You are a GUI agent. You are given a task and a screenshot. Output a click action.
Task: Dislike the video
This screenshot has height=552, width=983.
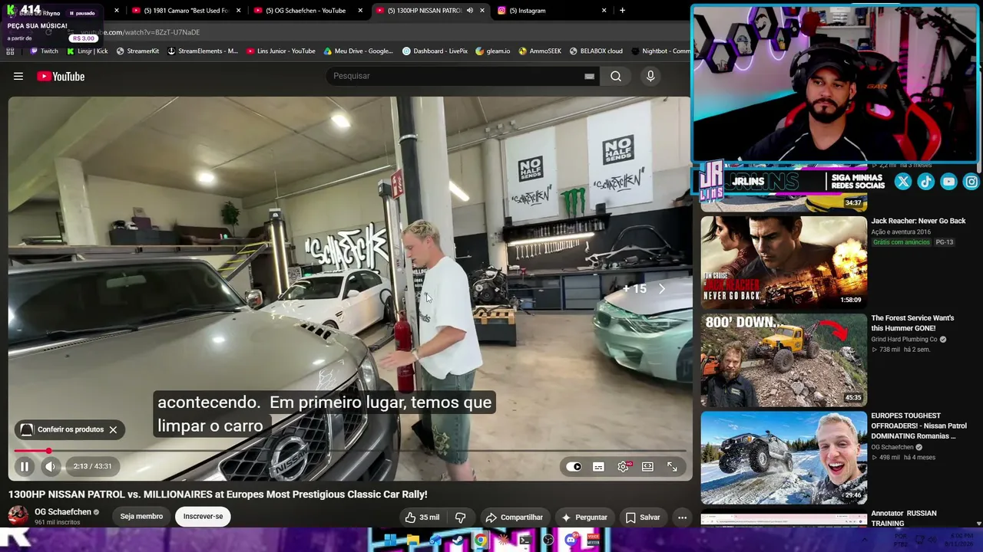460,517
